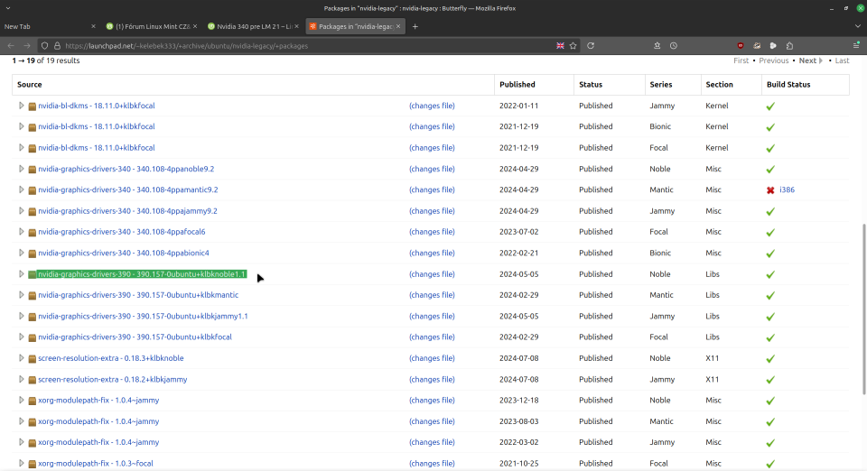Open a new tab with plus button
The width and height of the screenshot is (867, 471).
pos(415,26)
